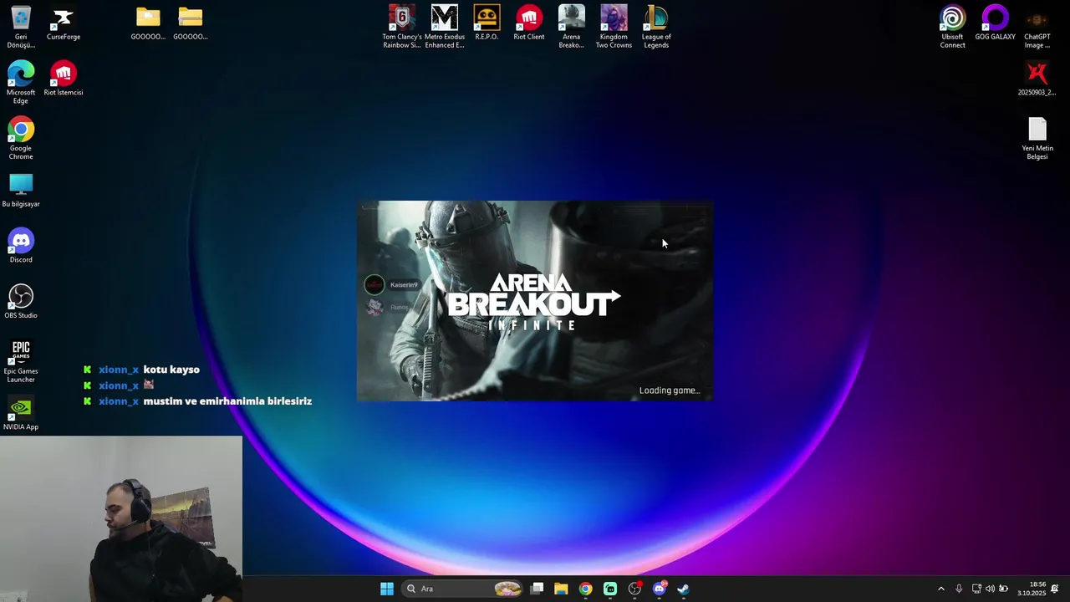
Task: Open Task View from the taskbar
Action: (538, 589)
